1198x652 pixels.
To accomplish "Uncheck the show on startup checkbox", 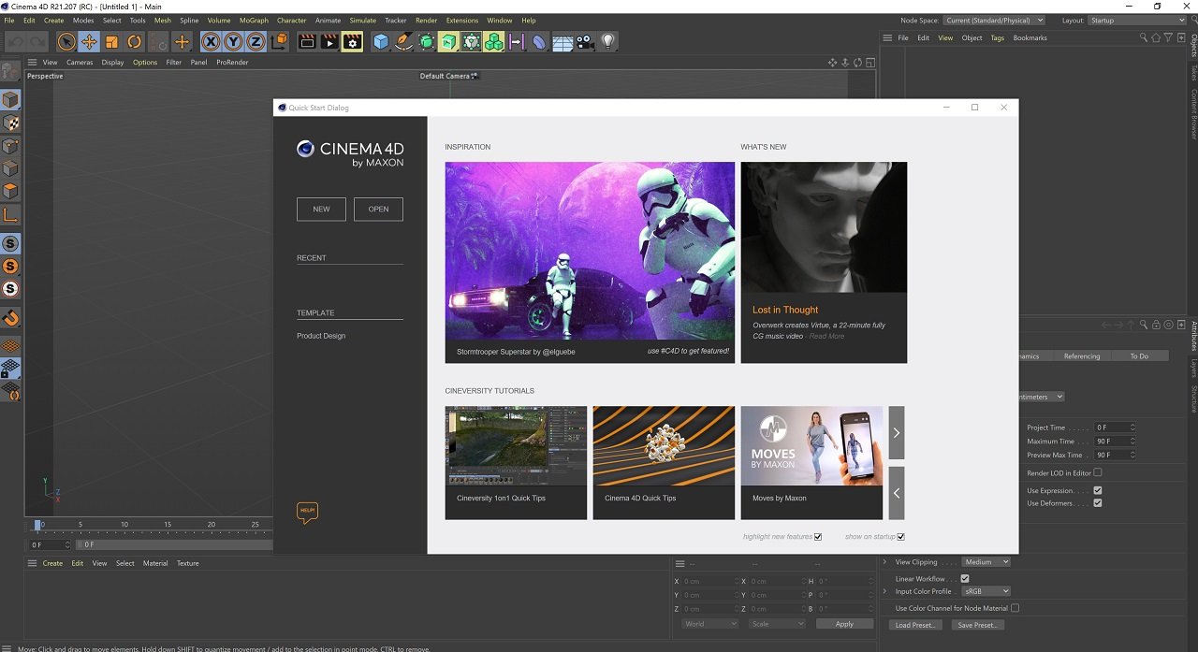I will point(900,537).
